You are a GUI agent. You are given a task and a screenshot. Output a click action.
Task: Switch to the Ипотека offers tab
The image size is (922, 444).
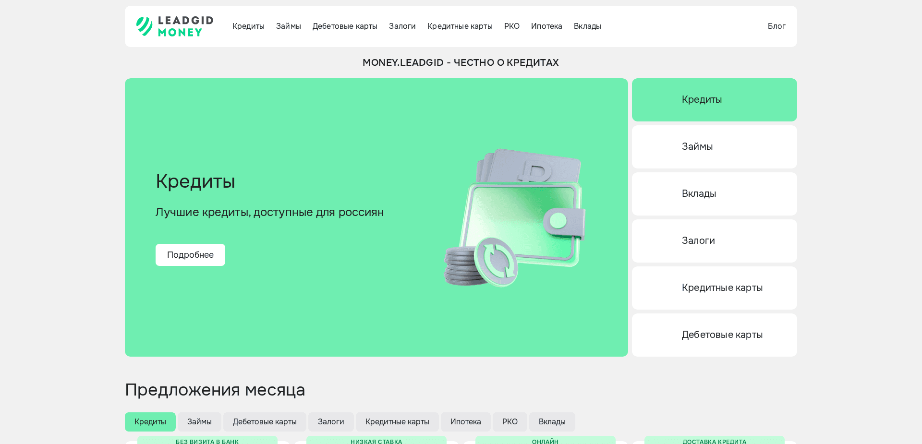[x=465, y=422]
